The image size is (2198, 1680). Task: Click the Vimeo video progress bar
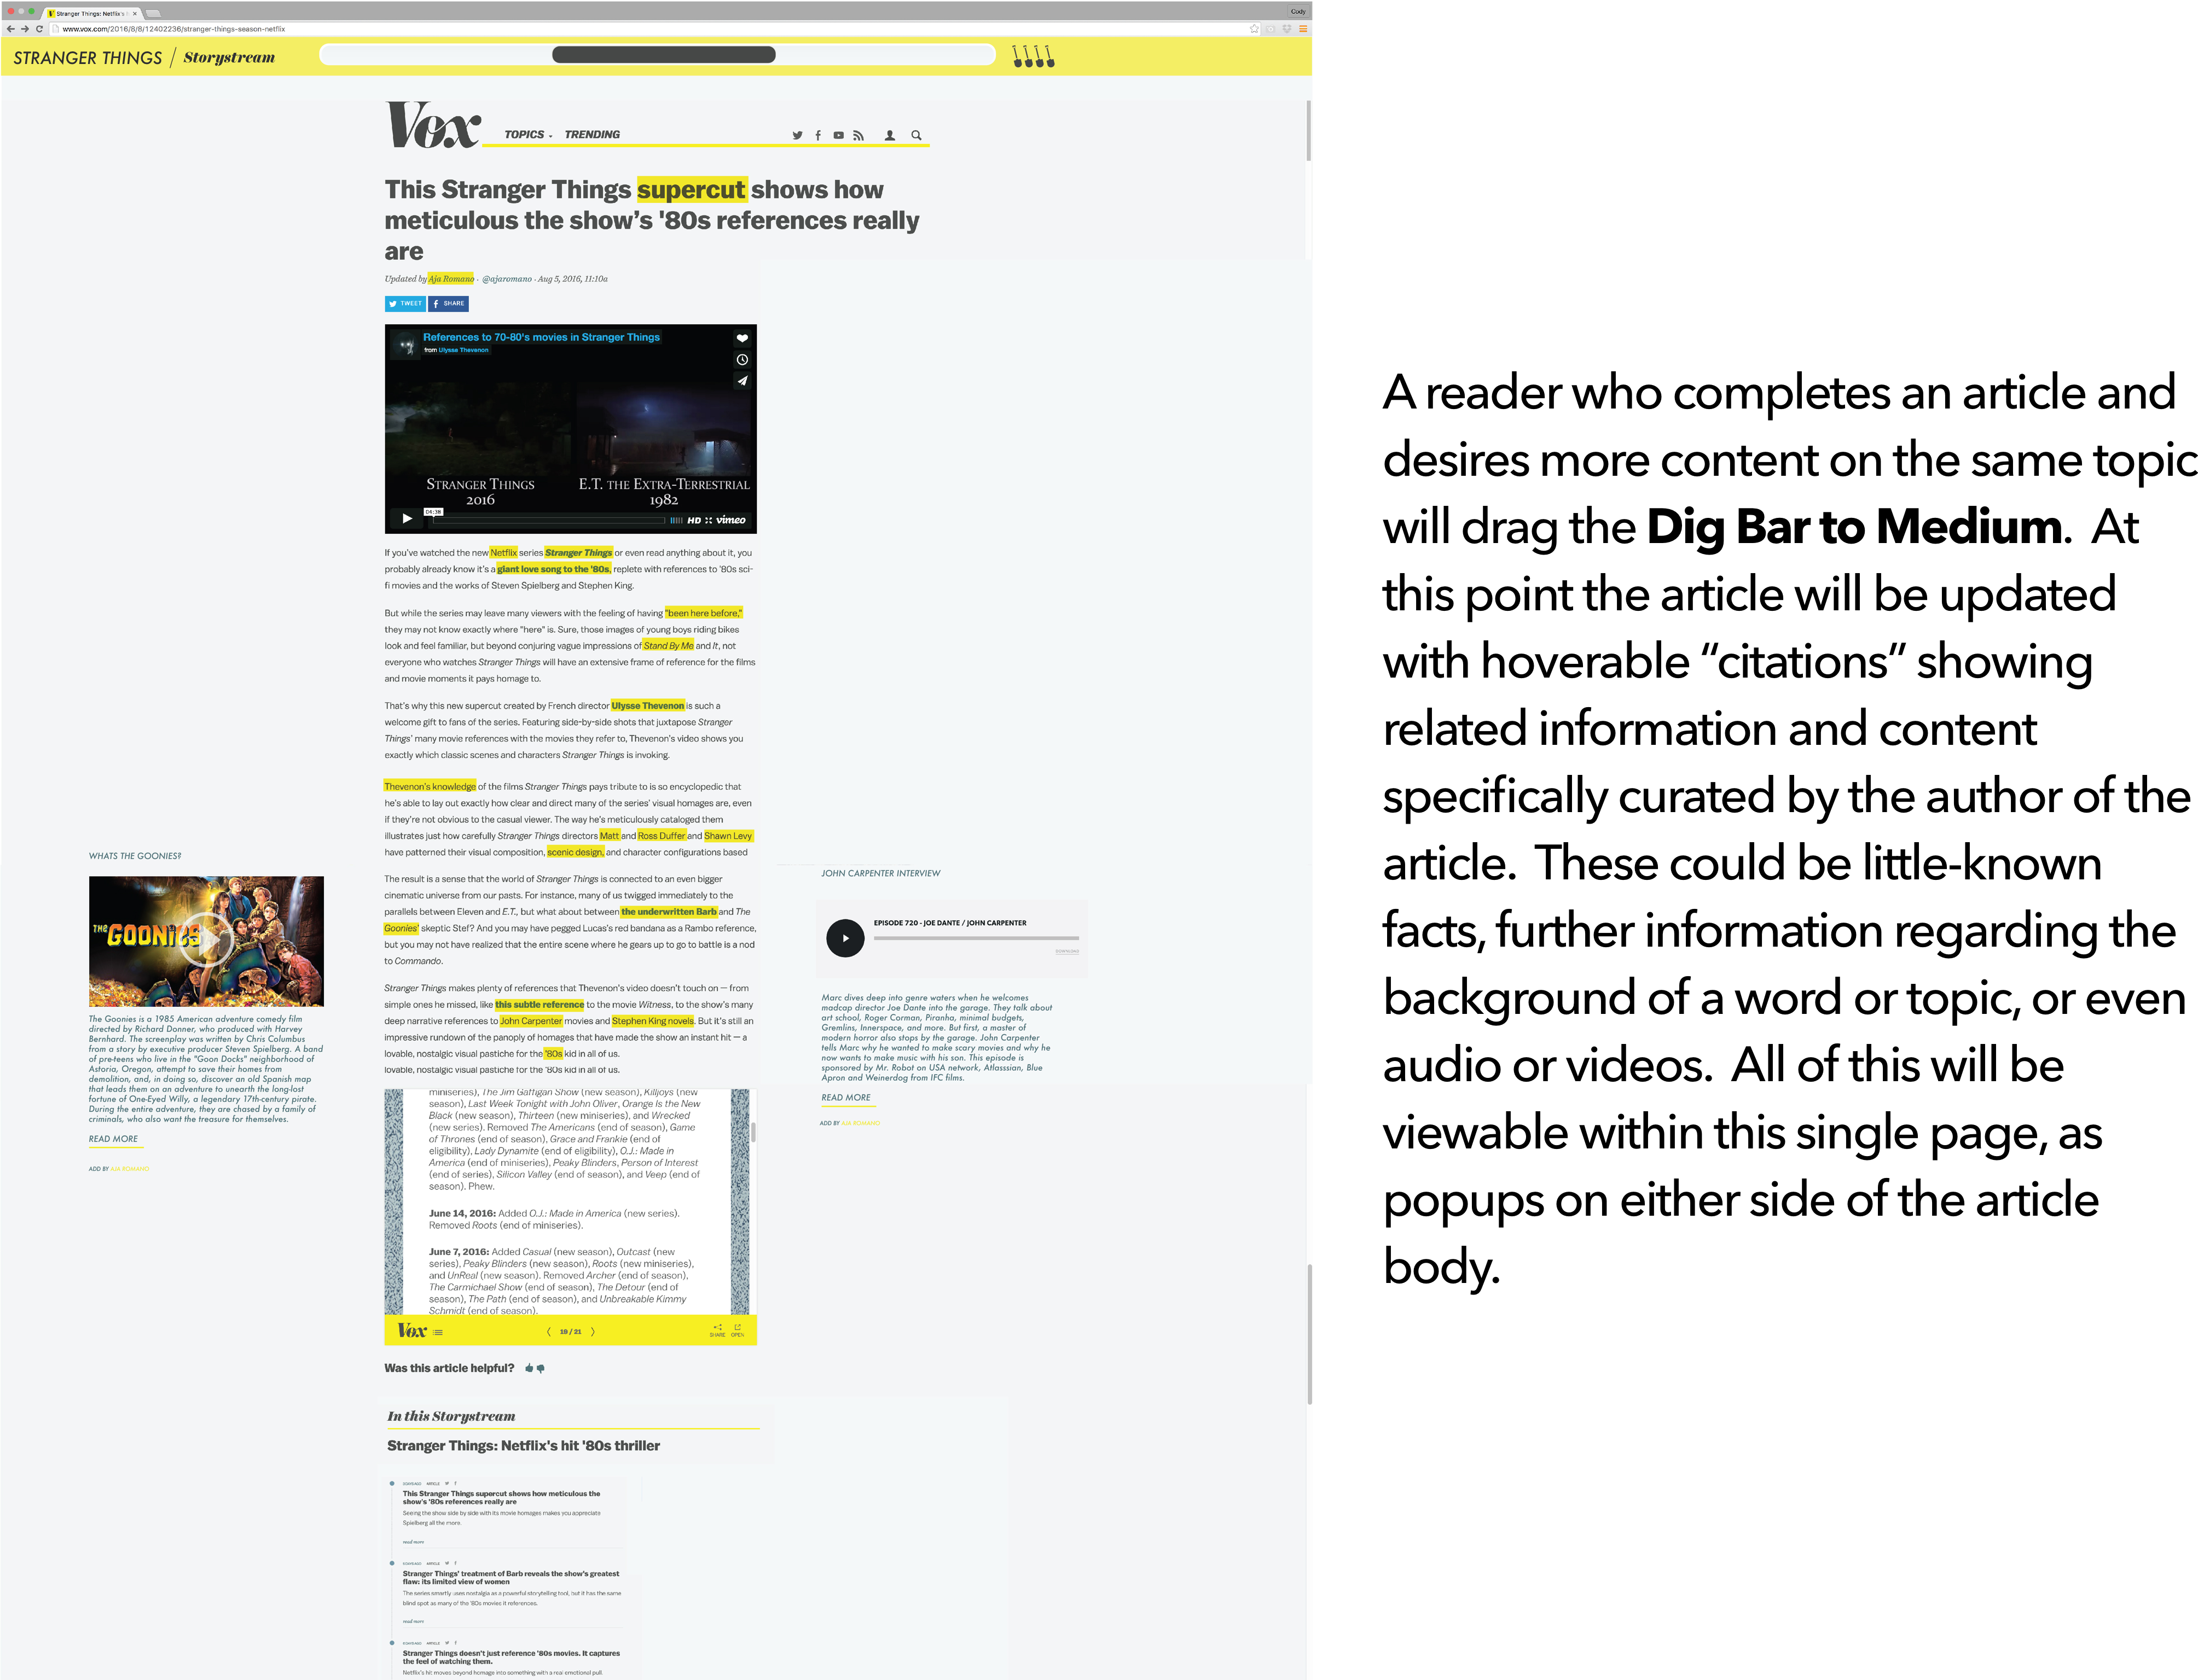pyautogui.click(x=550, y=520)
